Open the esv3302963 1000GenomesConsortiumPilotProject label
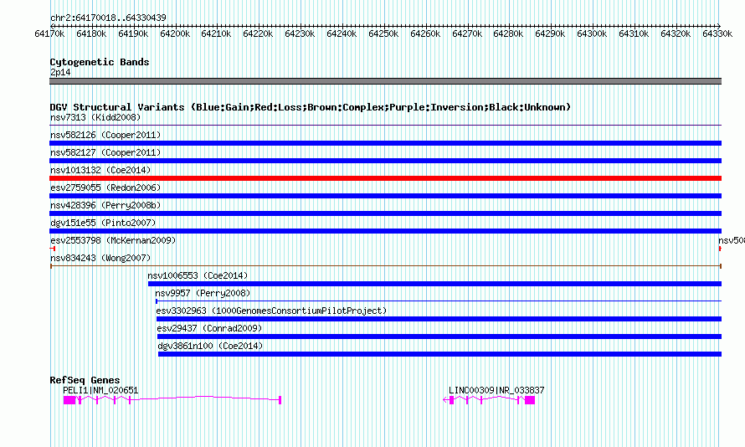745x447 pixels. point(271,311)
